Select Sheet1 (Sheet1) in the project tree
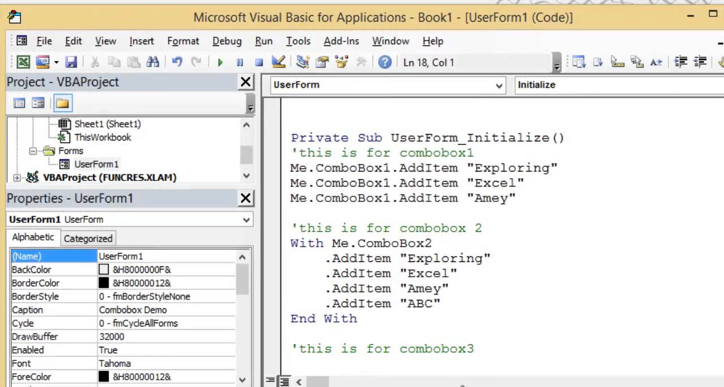Viewport: 724px width, 387px height. (x=107, y=124)
